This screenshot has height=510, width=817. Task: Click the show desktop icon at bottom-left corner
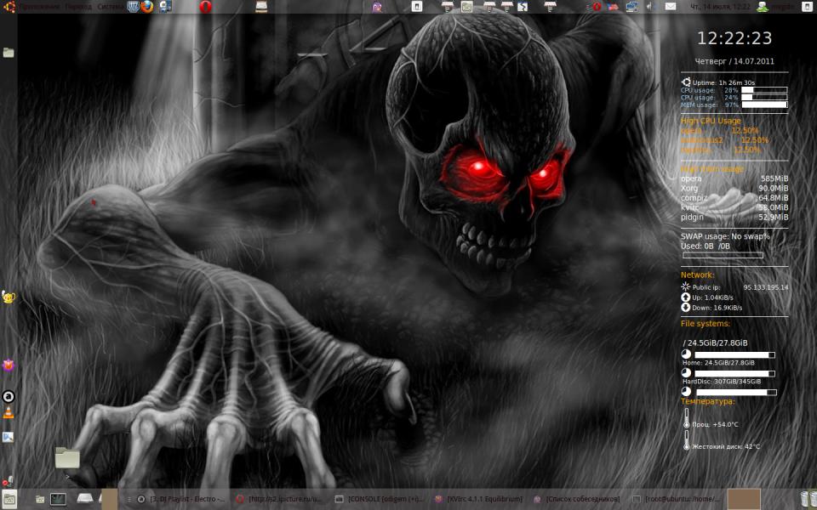[9, 499]
